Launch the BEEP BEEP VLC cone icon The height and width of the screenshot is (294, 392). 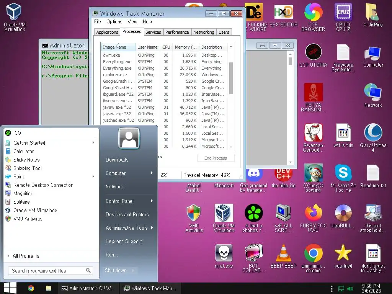[x=283, y=256]
